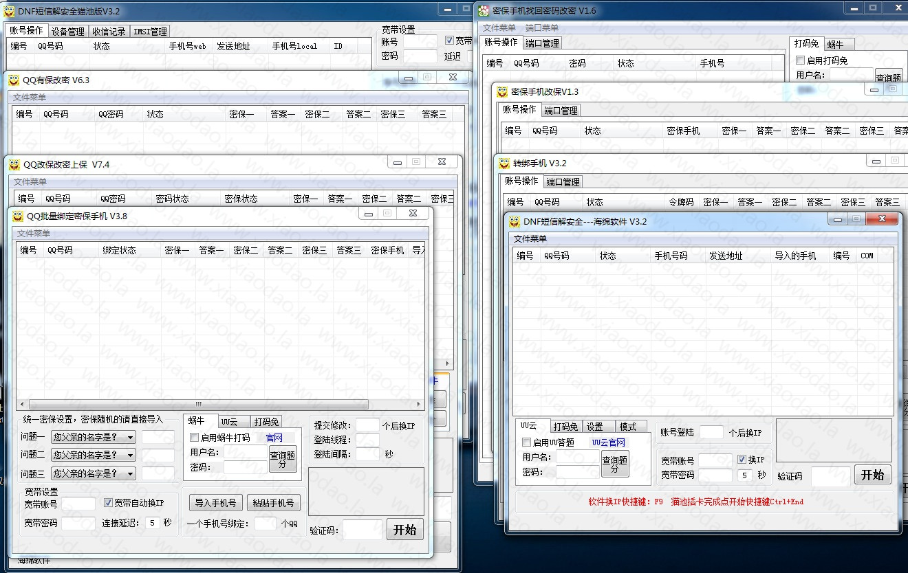Open the 问题三 question dropdown
This screenshot has height=573, width=908.
point(94,473)
